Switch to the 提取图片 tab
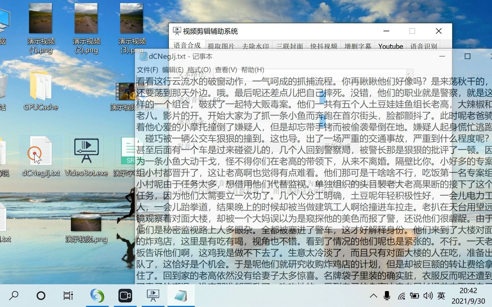492x307 pixels. tap(221, 46)
